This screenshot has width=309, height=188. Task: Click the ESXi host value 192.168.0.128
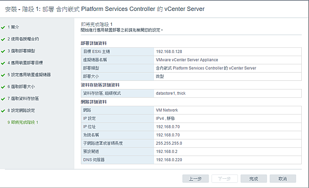pos(169,52)
